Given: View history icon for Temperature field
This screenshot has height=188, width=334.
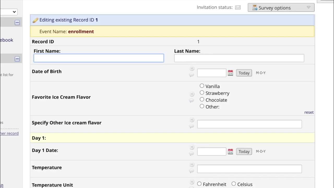Looking at the screenshot, I should click(192, 165).
